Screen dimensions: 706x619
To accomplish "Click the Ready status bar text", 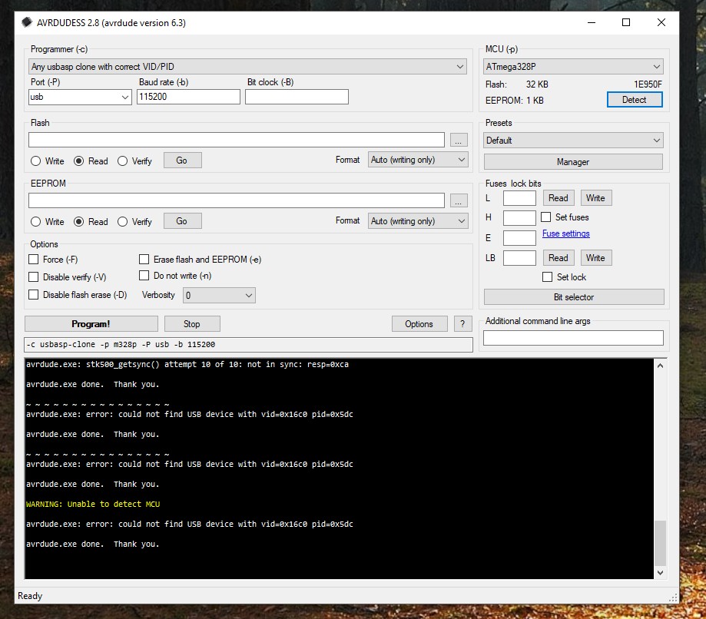I will point(30,596).
